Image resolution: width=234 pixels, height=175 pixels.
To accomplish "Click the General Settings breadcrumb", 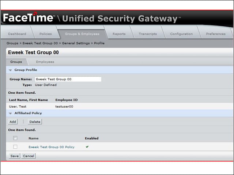I will pyautogui.click(x=76, y=43).
